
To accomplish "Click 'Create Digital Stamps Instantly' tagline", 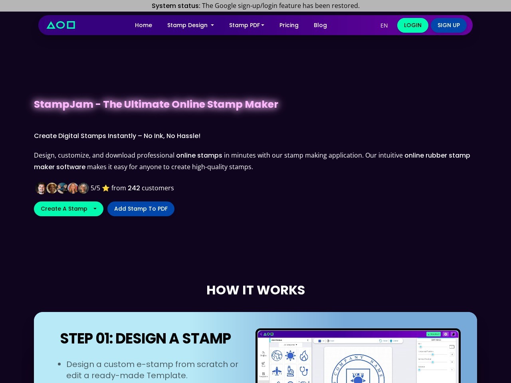I will tap(117, 136).
